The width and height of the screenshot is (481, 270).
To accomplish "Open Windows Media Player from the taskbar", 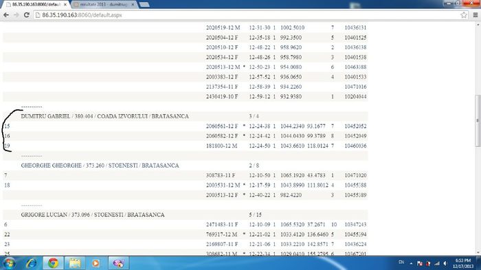I will pyautogui.click(x=96, y=263).
